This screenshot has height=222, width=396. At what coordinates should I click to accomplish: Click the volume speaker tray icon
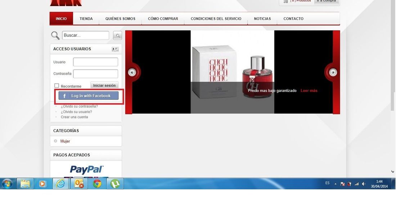tap(364, 184)
